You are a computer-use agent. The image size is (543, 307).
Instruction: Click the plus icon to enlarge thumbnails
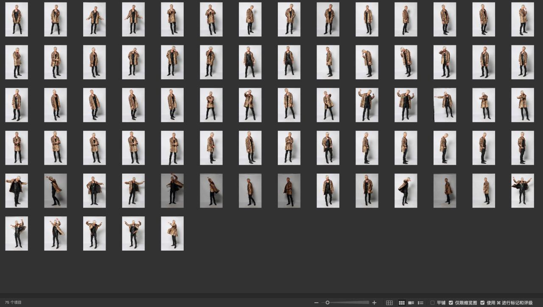point(374,303)
